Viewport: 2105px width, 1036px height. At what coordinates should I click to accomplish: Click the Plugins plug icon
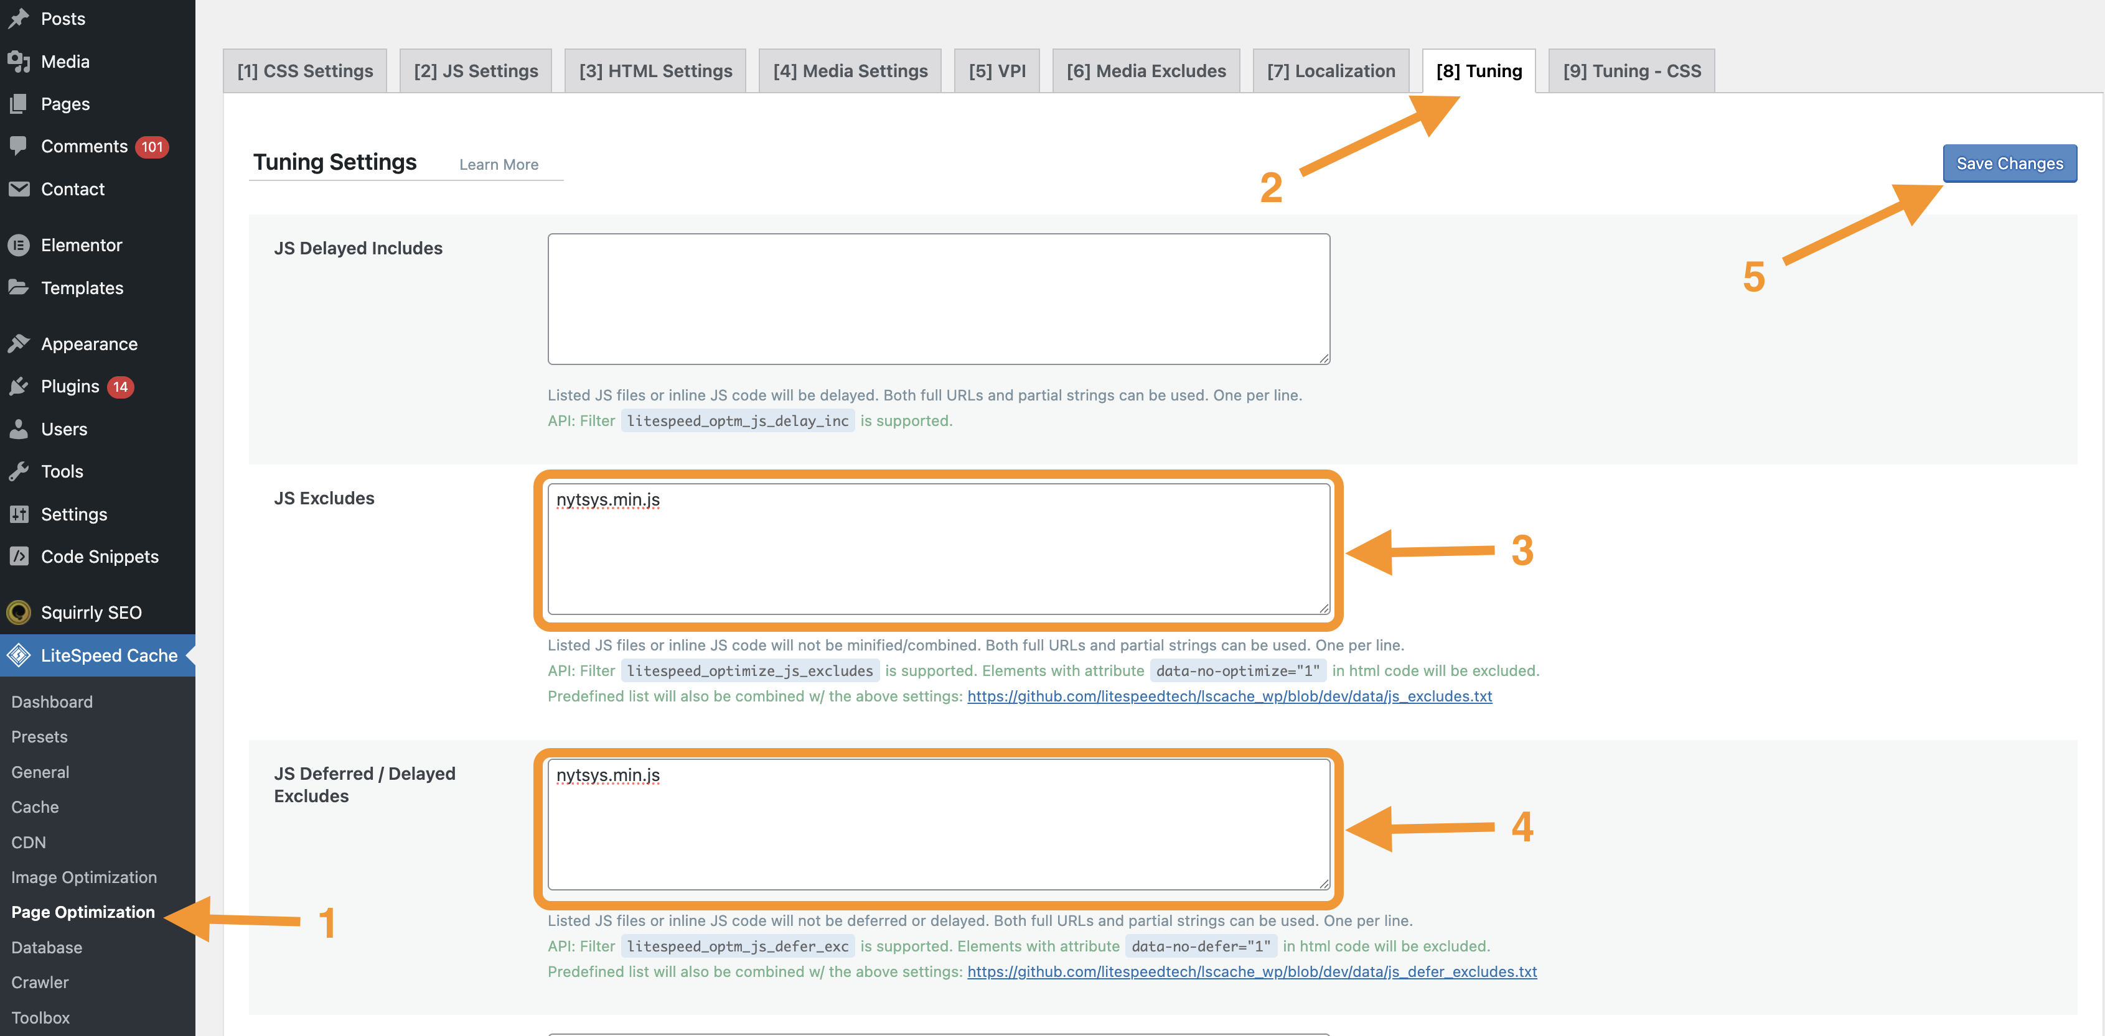coord(19,386)
